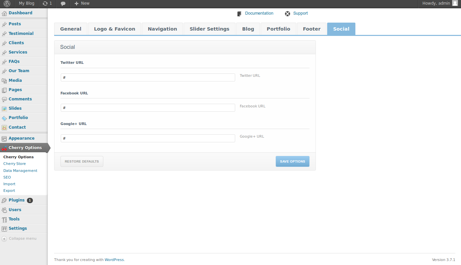
Task: Focus the Twitter URL input field
Action: pos(148,77)
